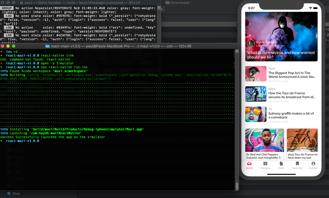Open the Category tab icon
Screen dimensions: 329x198
(x=265, y=164)
